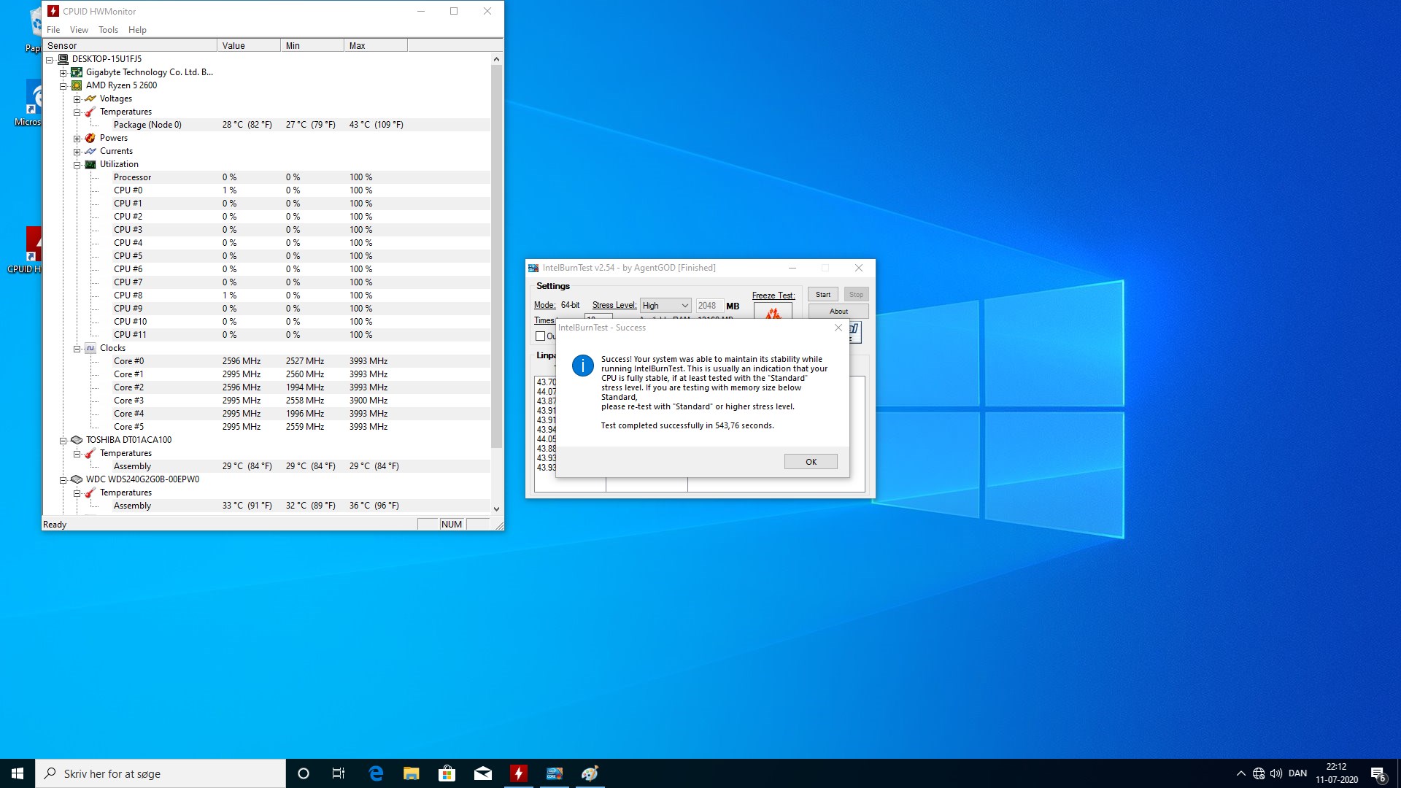
Task: Switch to HWMonitor via taskbar icon
Action: point(519,773)
